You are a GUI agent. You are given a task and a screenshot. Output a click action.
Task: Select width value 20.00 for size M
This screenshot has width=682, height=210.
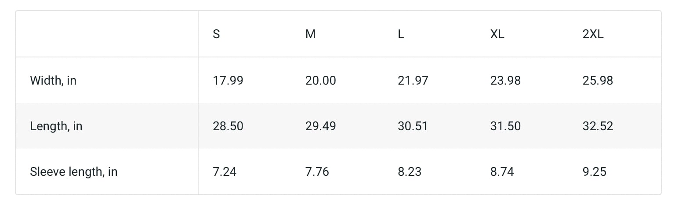320,81
